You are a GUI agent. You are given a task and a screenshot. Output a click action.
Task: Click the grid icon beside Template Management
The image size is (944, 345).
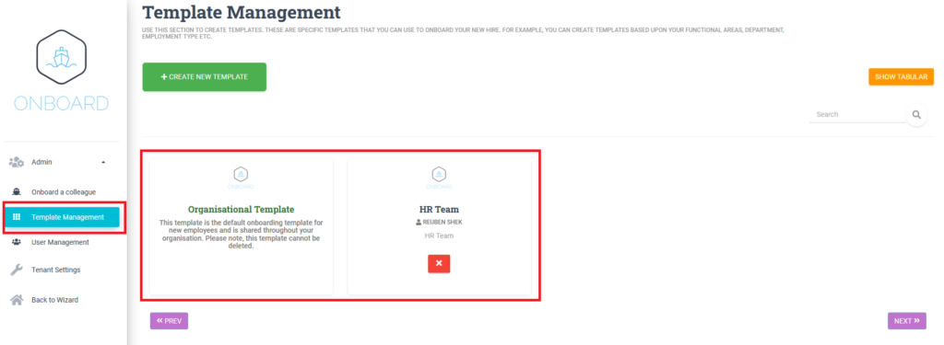[17, 217]
